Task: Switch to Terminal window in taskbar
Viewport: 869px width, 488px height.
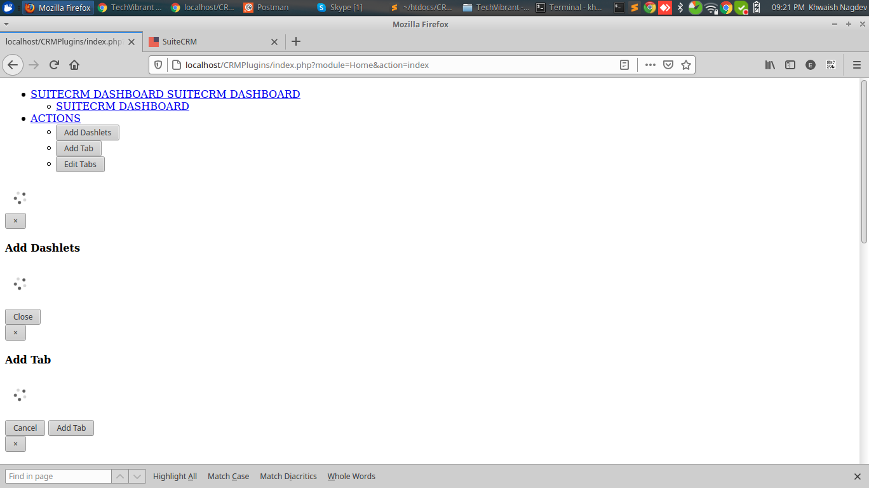Action: point(569,8)
